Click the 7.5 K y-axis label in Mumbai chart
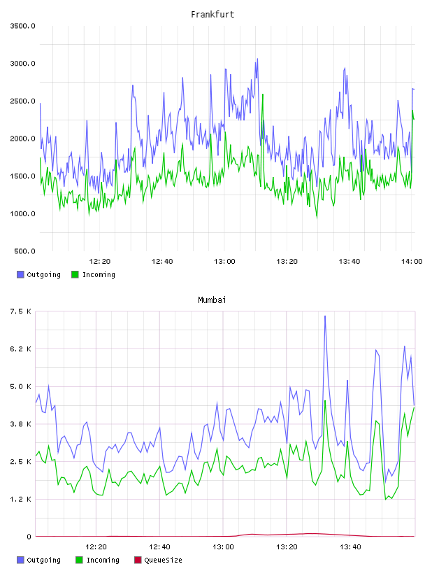This screenshot has height=571, width=425. coord(21,311)
